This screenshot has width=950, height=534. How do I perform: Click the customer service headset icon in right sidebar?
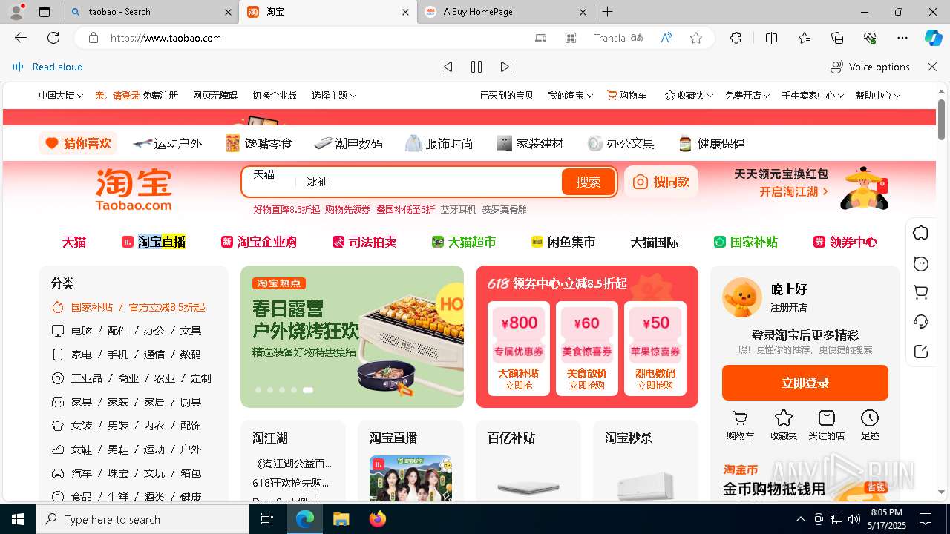(921, 322)
